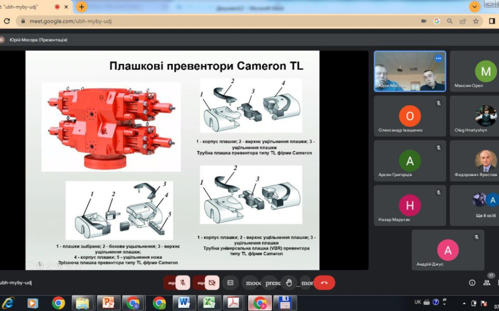
Task: Close the 'ubh-myby-udj' browser tab
Action: (66, 7)
